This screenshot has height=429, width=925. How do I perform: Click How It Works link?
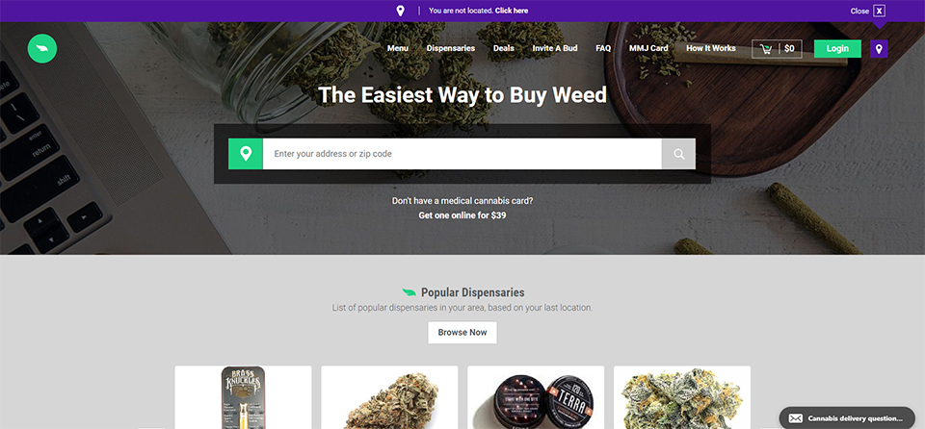click(x=711, y=48)
